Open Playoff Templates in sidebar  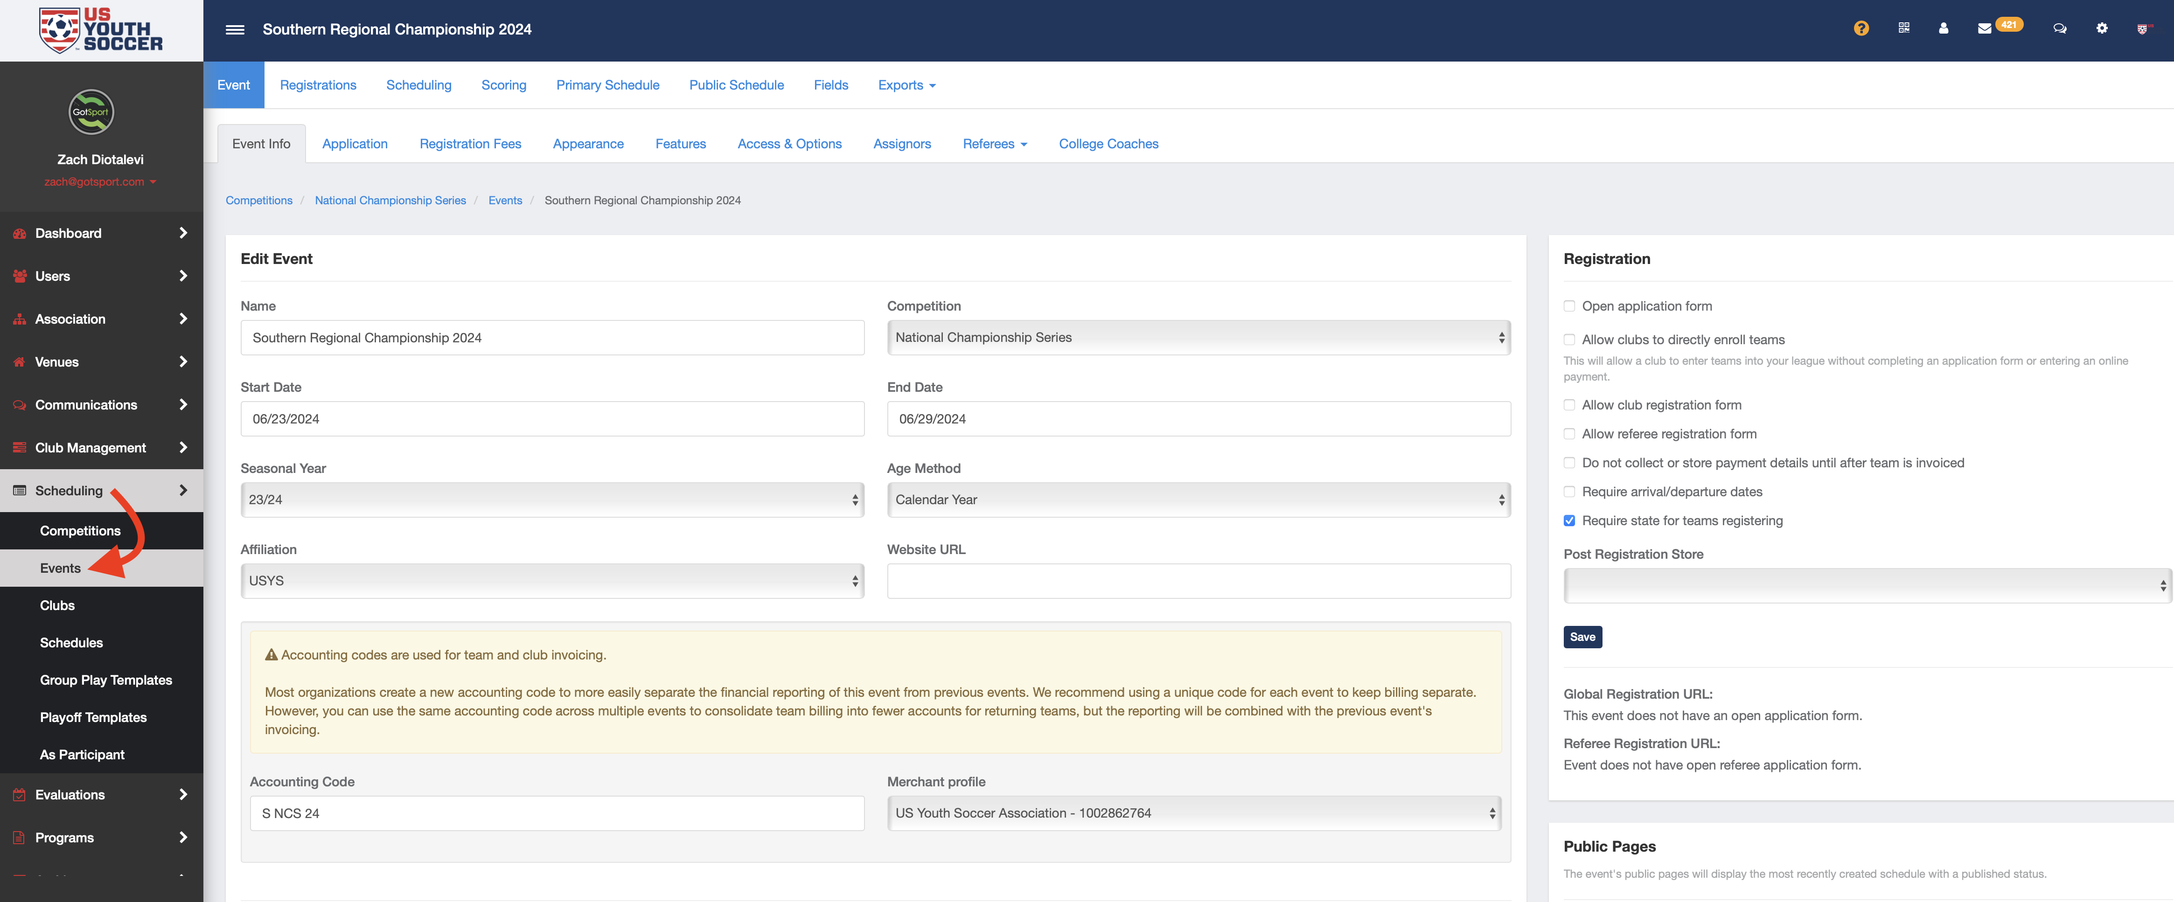93,717
